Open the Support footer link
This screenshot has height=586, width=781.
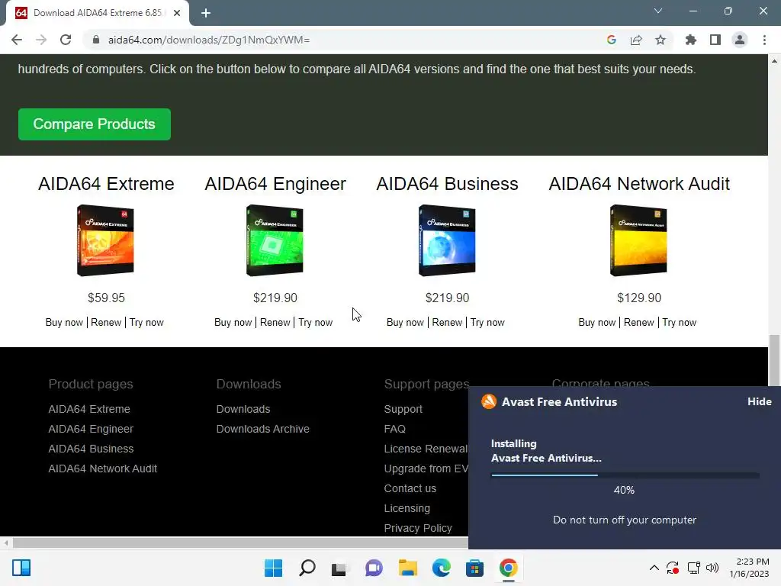point(403,409)
